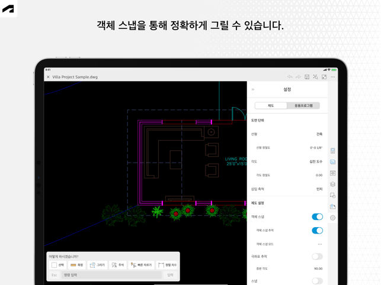Enter fullscreen with the expand arrows icon
Viewport: 381px width, 285px height.
(324, 77)
